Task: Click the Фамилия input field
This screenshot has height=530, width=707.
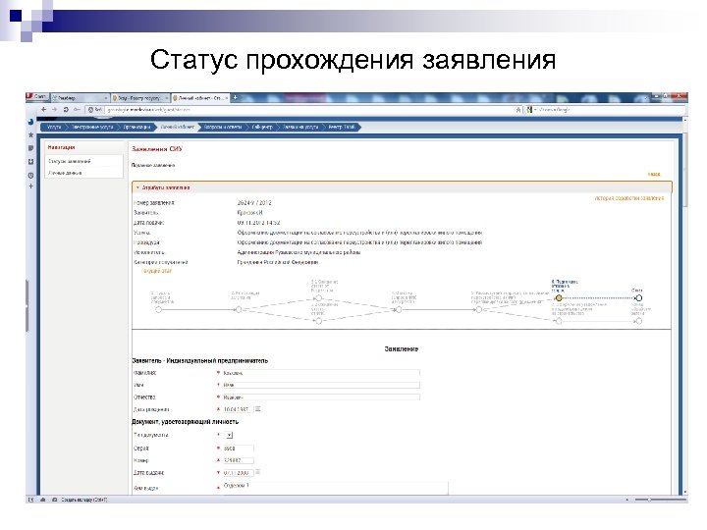Action: [321, 373]
